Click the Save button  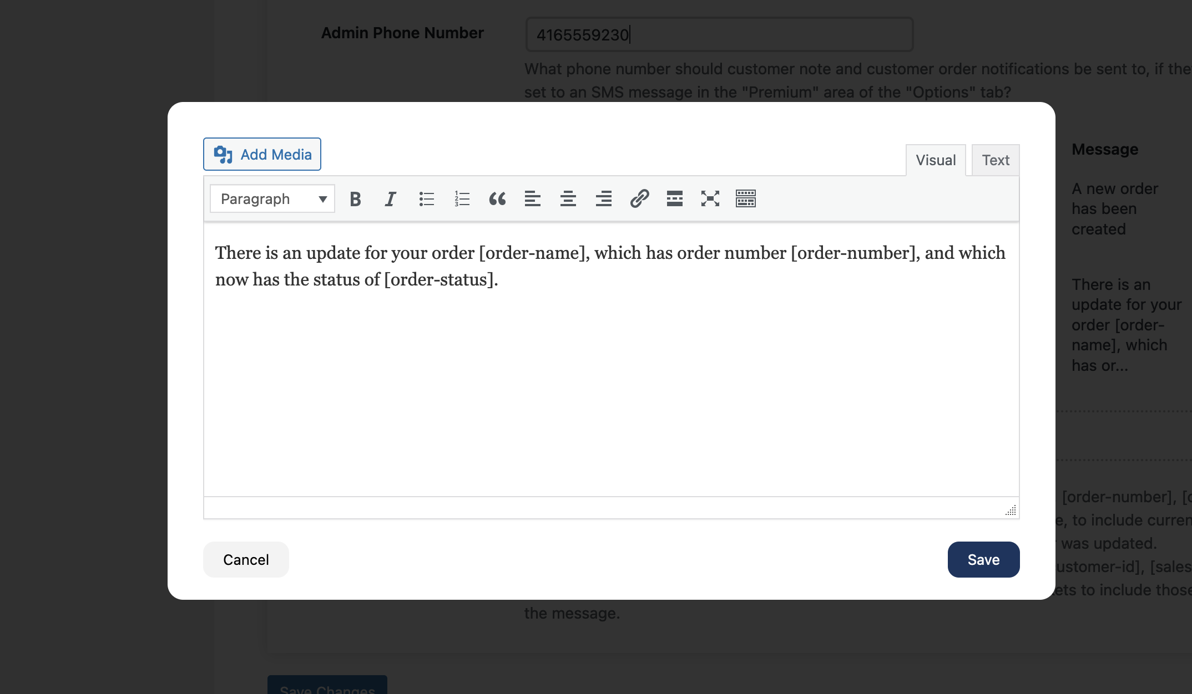click(983, 559)
